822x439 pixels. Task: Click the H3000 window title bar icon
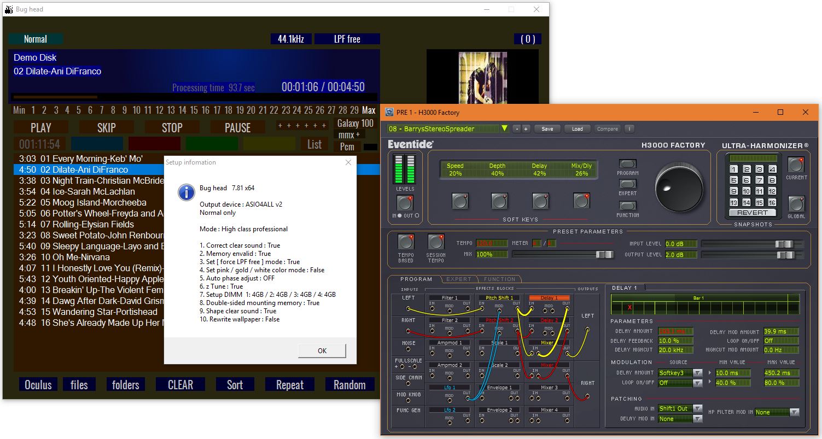(x=389, y=112)
